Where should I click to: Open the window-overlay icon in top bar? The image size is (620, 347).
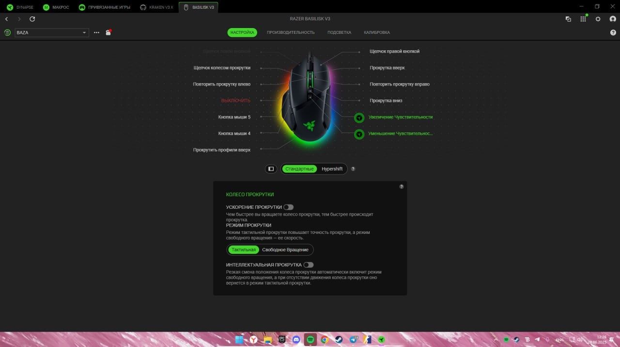tap(568, 19)
